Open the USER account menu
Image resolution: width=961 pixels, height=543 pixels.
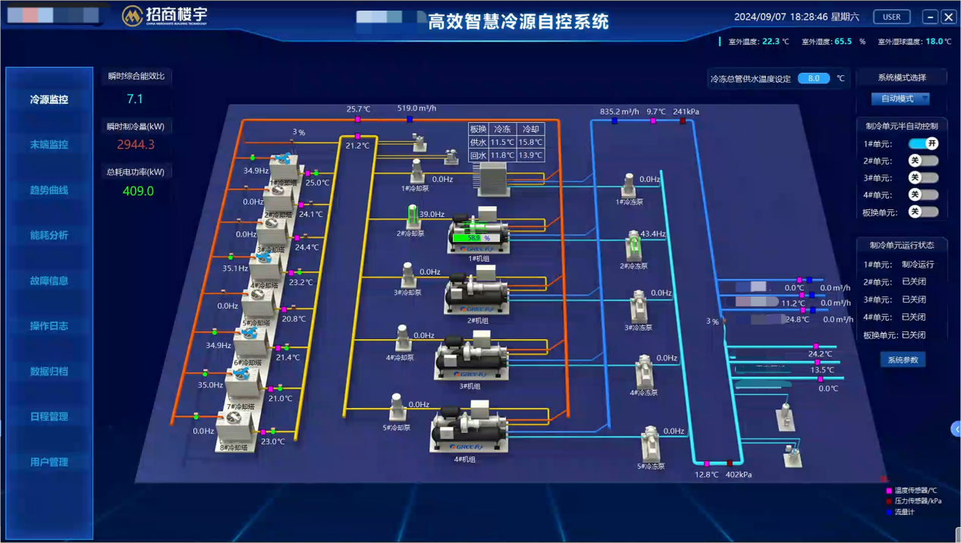(x=892, y=17)
